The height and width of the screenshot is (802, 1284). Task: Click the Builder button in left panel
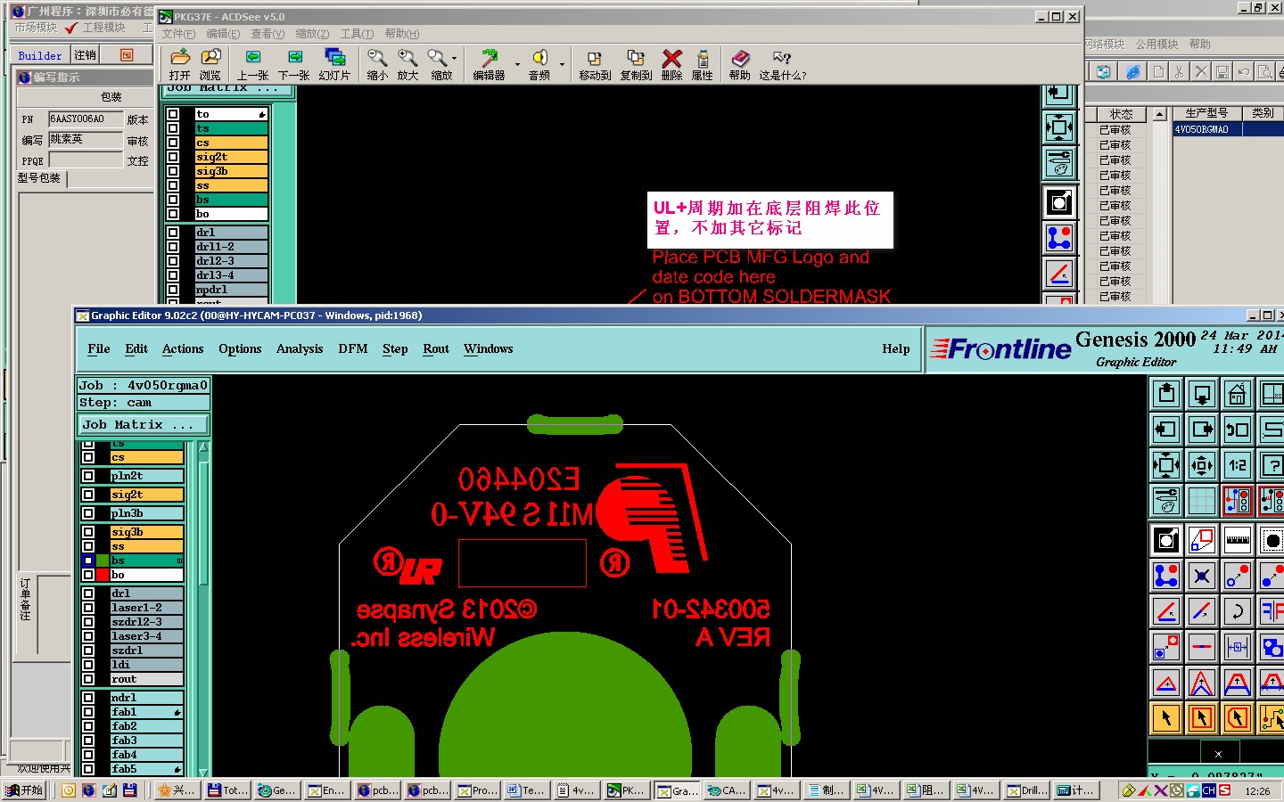40,55
